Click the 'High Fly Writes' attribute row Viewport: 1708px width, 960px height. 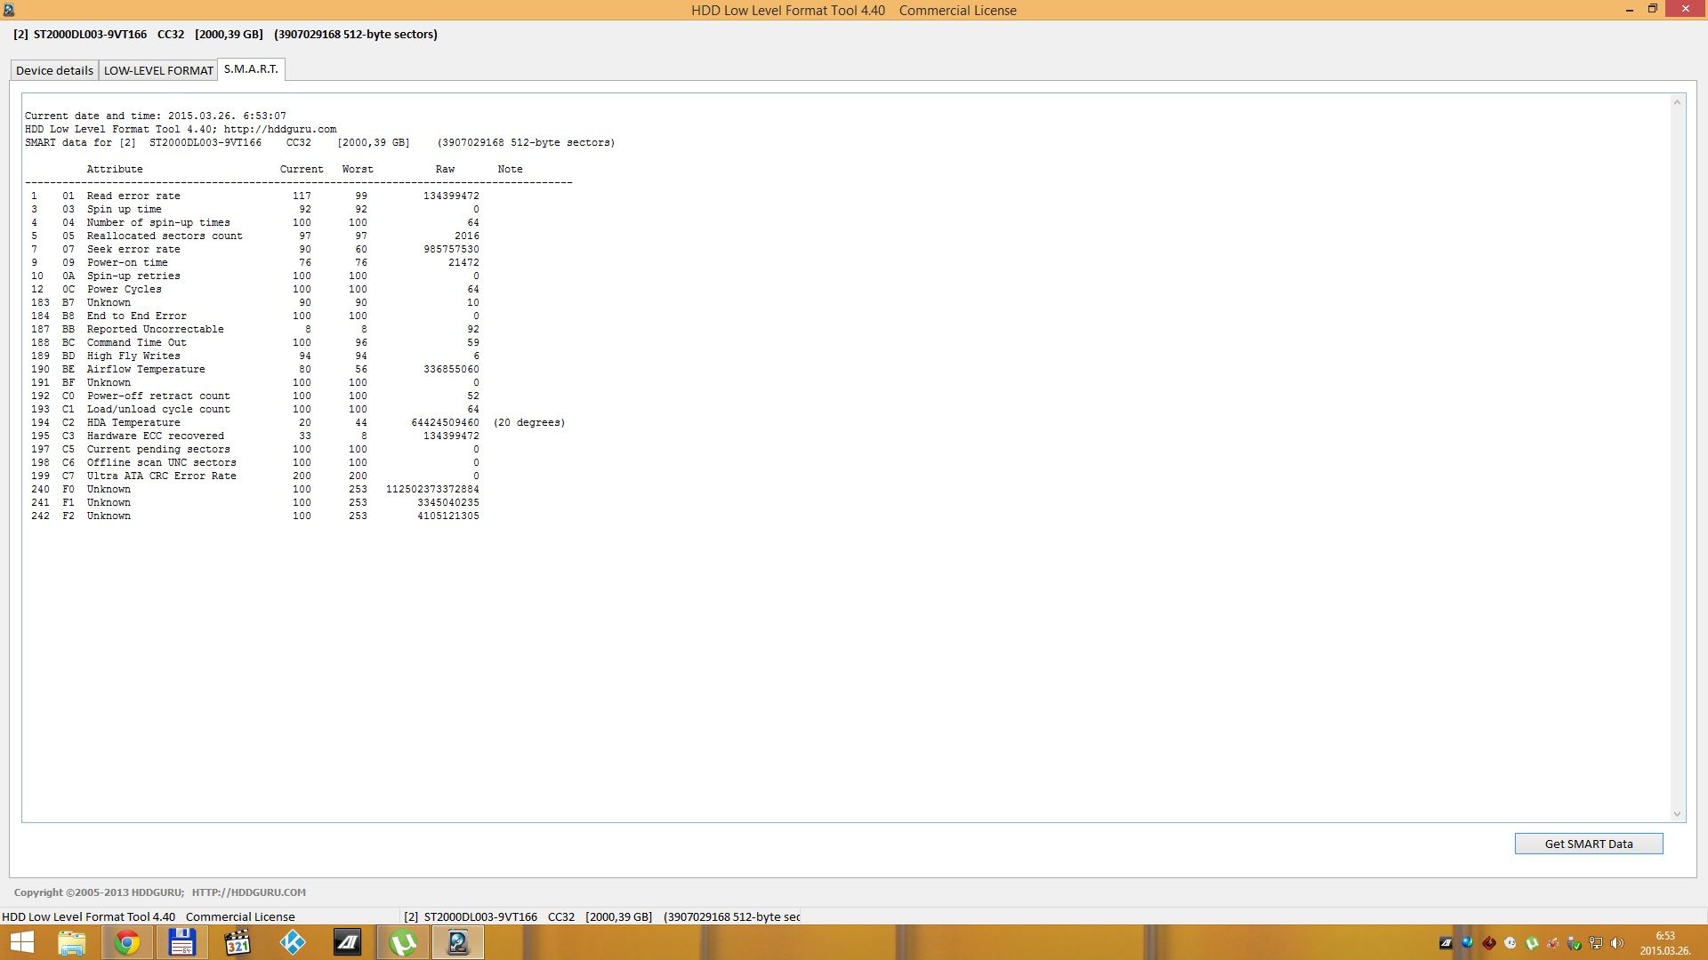point(255,356)
